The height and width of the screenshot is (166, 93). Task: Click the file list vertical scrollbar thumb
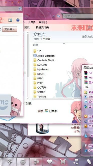(x=28, y=55)
